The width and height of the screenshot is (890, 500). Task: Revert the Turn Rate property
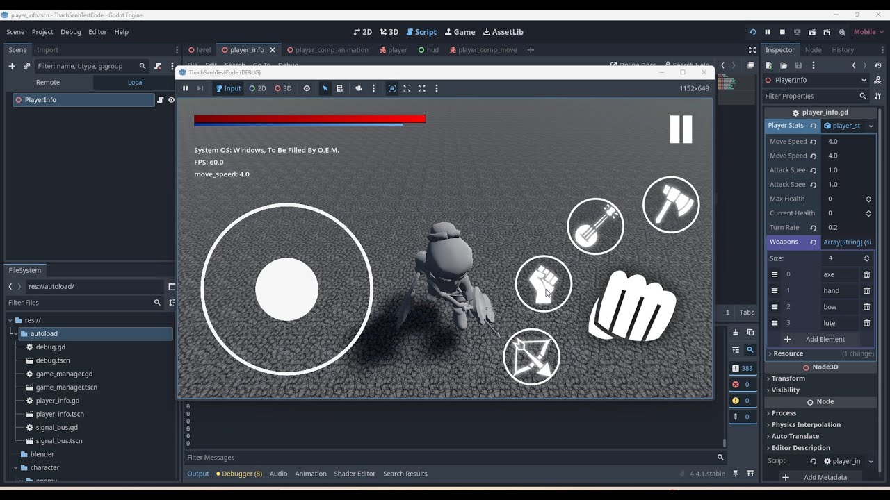(813, 228)
